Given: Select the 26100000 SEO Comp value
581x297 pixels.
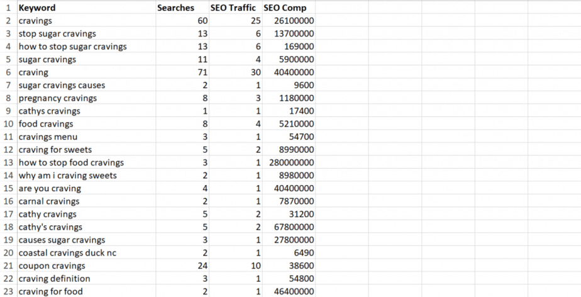Looking at the screenshot, I should click(x=294, y=21).
